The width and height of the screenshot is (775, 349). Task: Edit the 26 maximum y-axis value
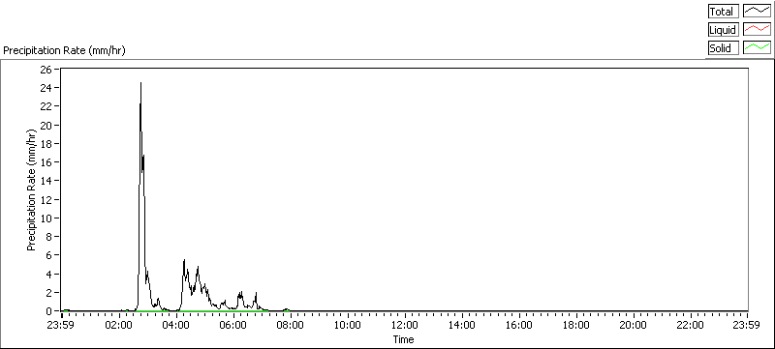pyautogui.click(x=46, y=69)
